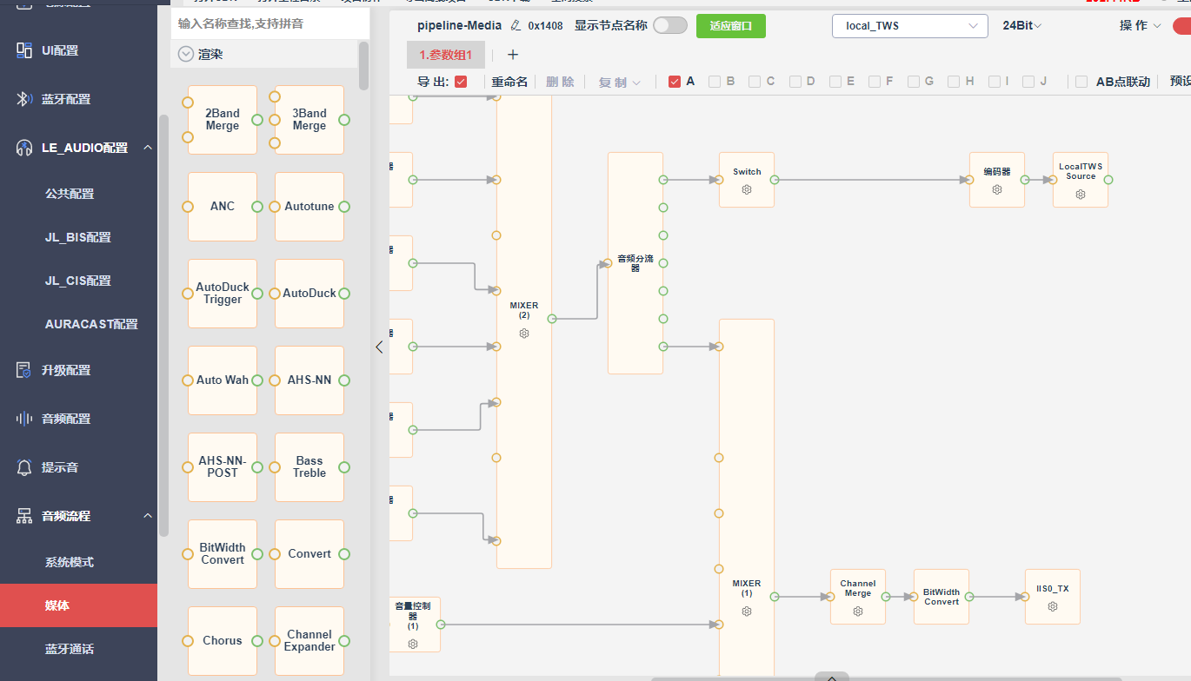The width and height of the screenshot is (1191, 681).
Task: Click the UI配置 sidebar icon
Action: (24, 50)
